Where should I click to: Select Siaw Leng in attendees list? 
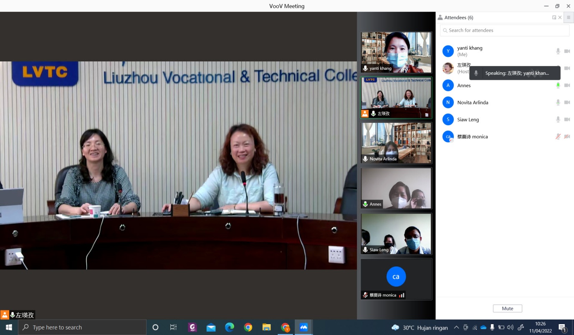[468, 119]
